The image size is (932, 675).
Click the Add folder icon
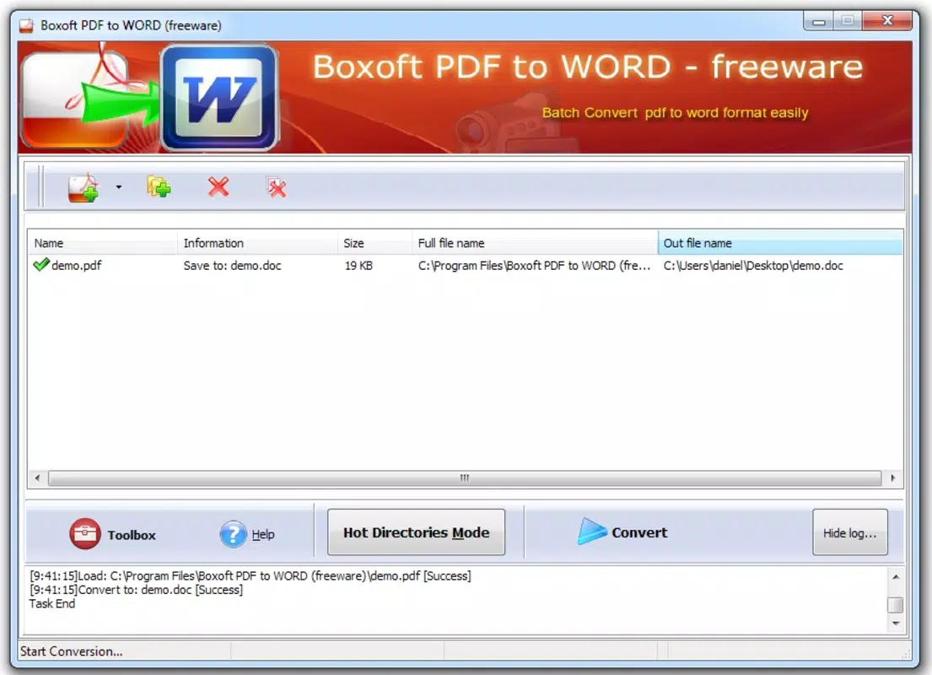coord(159,187)
